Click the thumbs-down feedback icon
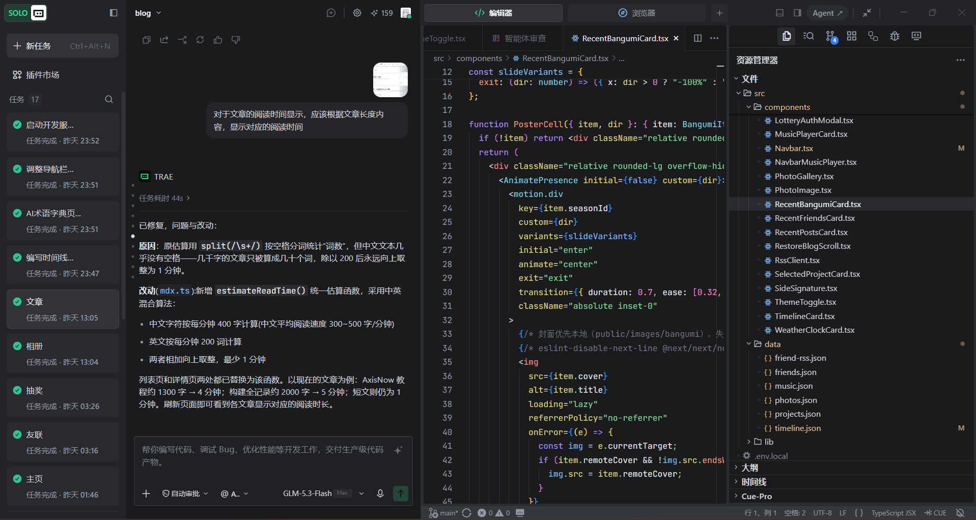Viewport: 976px width, 520px height. coord(236,40)
